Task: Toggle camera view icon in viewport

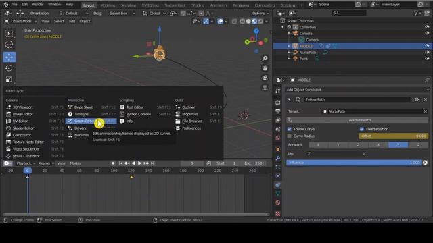Action: coord(265,78)
